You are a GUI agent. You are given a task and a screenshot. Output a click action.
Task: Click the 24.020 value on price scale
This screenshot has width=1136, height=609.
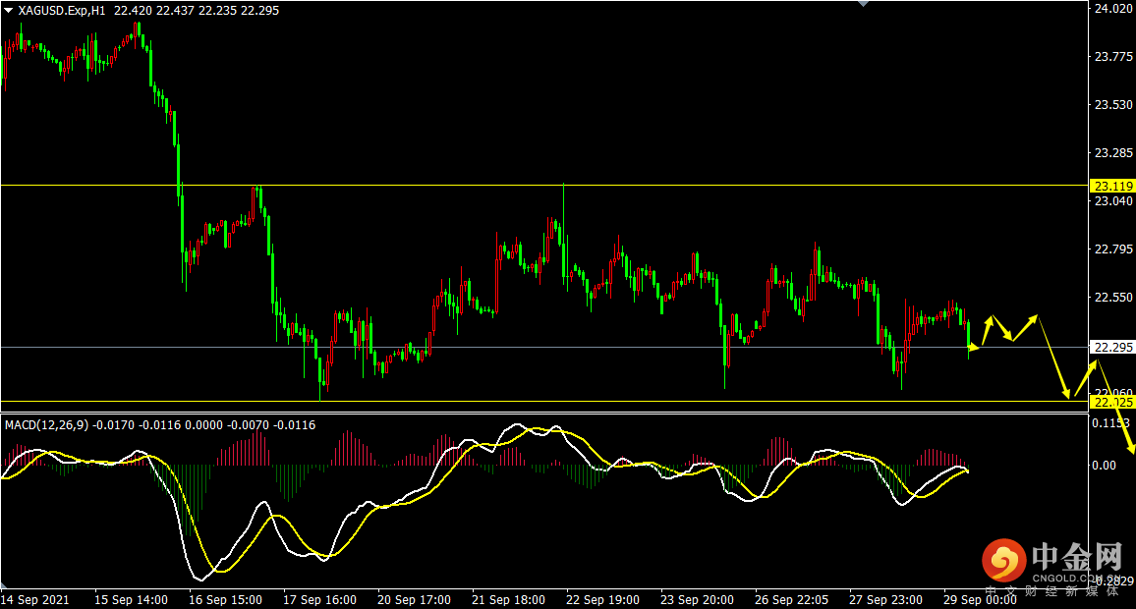1112,9
